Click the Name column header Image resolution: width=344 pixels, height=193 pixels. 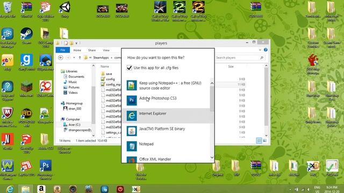coord(105,66)
